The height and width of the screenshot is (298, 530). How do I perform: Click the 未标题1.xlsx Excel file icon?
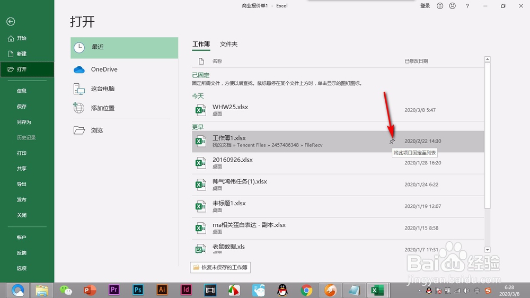[x=200, y=206]
